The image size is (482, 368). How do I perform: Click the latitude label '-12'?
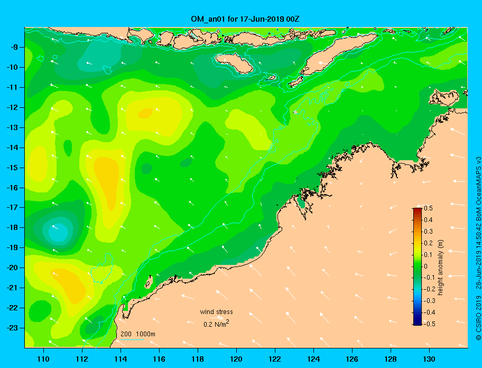point(12,108)
